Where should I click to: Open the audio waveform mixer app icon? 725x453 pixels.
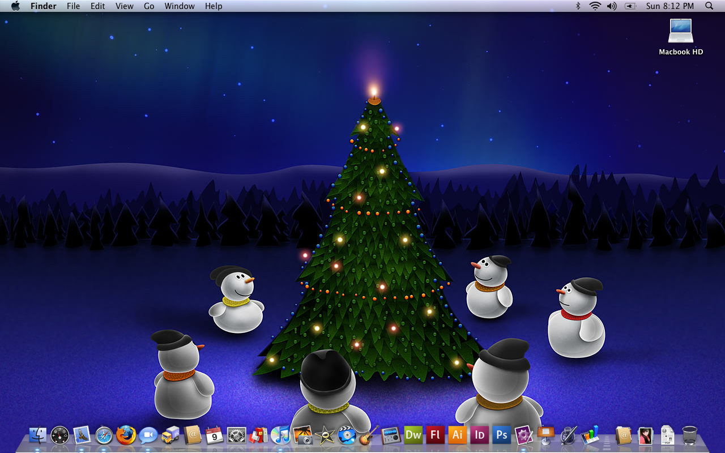[391, 435]
